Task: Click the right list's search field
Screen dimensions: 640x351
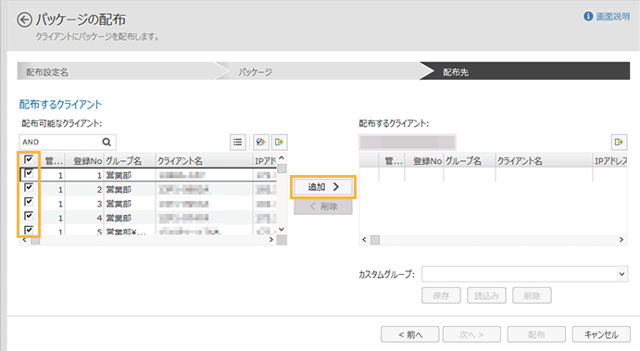Action: (x=408, y=143)
